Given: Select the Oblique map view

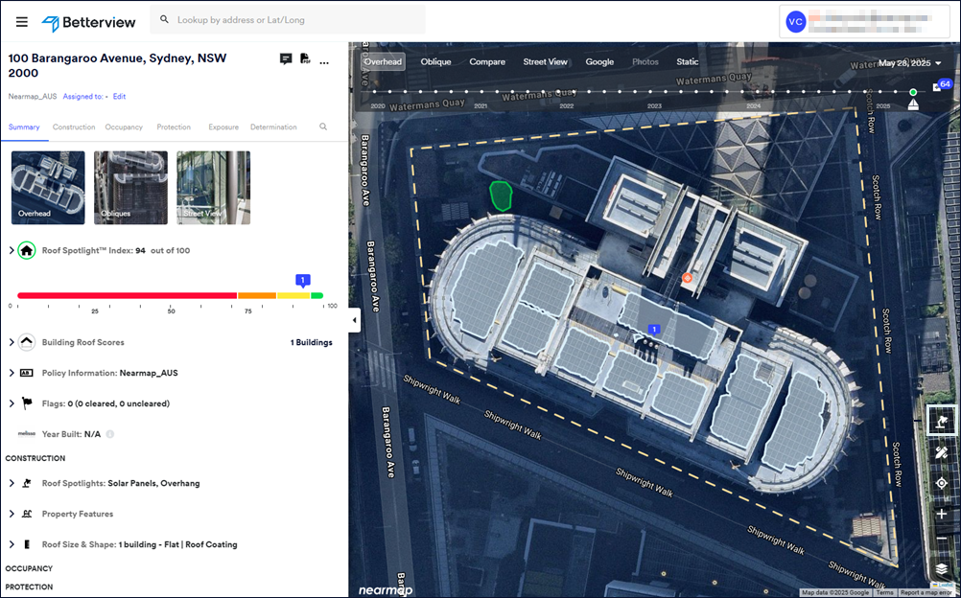Looking at the screenshot, I should [x=435, y=61].
